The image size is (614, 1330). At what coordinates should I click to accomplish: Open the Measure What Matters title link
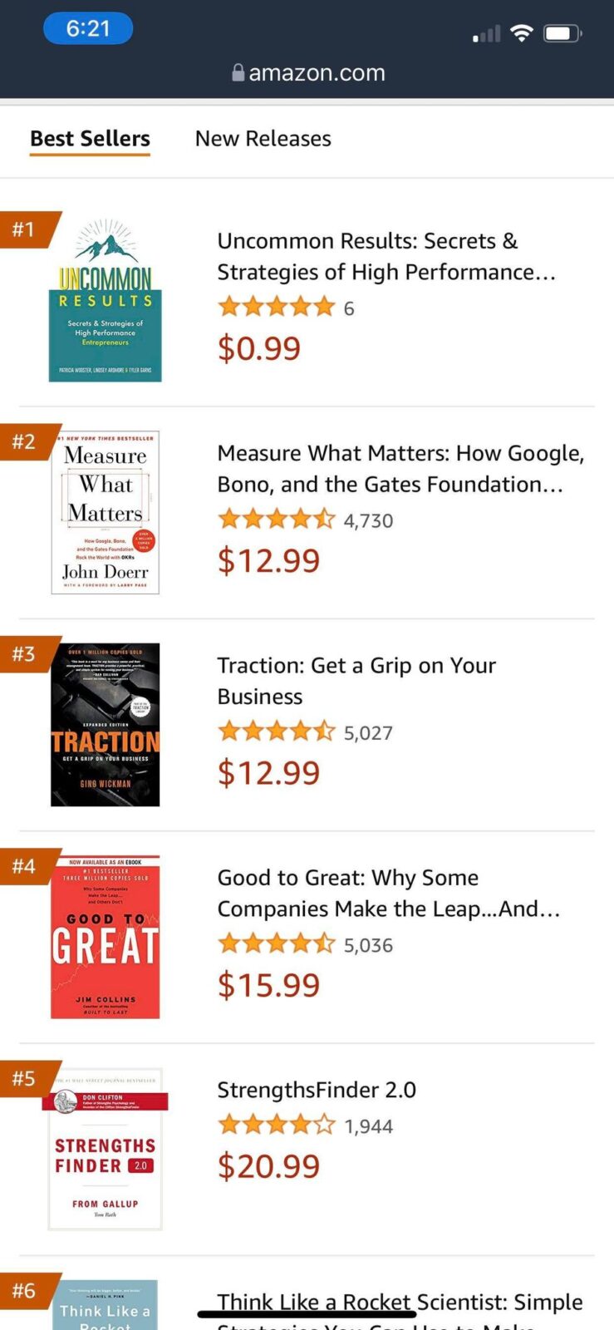click(400, 469)
